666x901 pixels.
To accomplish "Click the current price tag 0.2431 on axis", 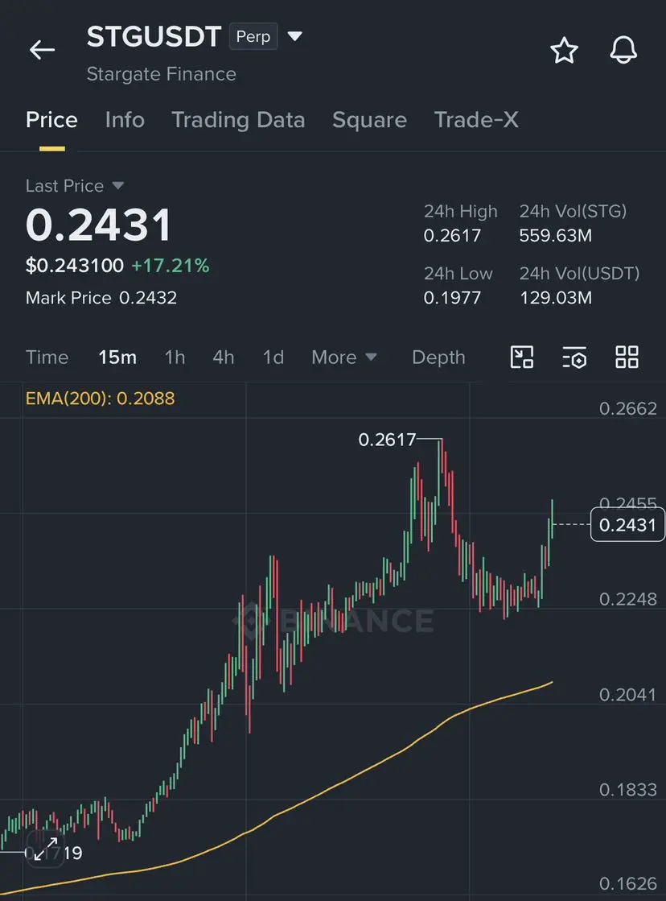I will tap(627, 525).
